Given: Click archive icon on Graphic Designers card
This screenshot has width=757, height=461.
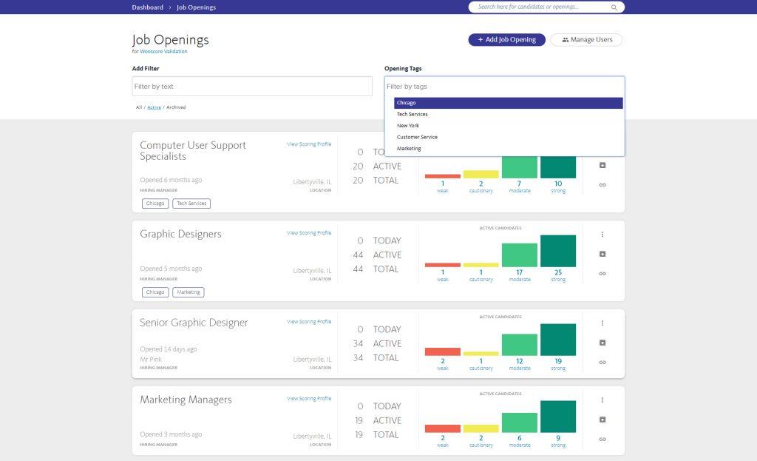Looking at the screenshot, I should click(602, 254).
